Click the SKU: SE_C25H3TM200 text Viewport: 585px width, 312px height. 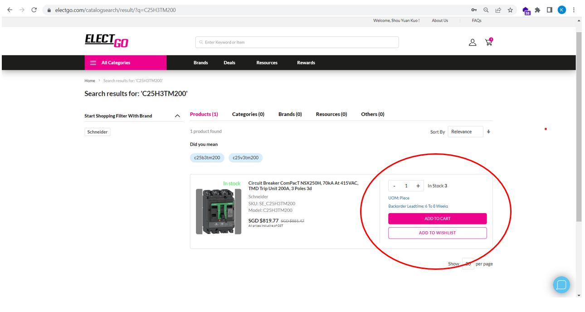(272, 204)
